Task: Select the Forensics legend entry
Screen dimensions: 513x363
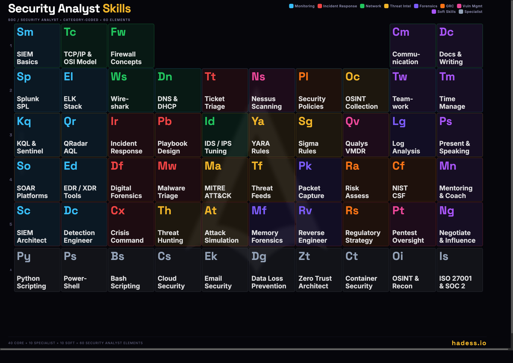Action: [425, 6]
